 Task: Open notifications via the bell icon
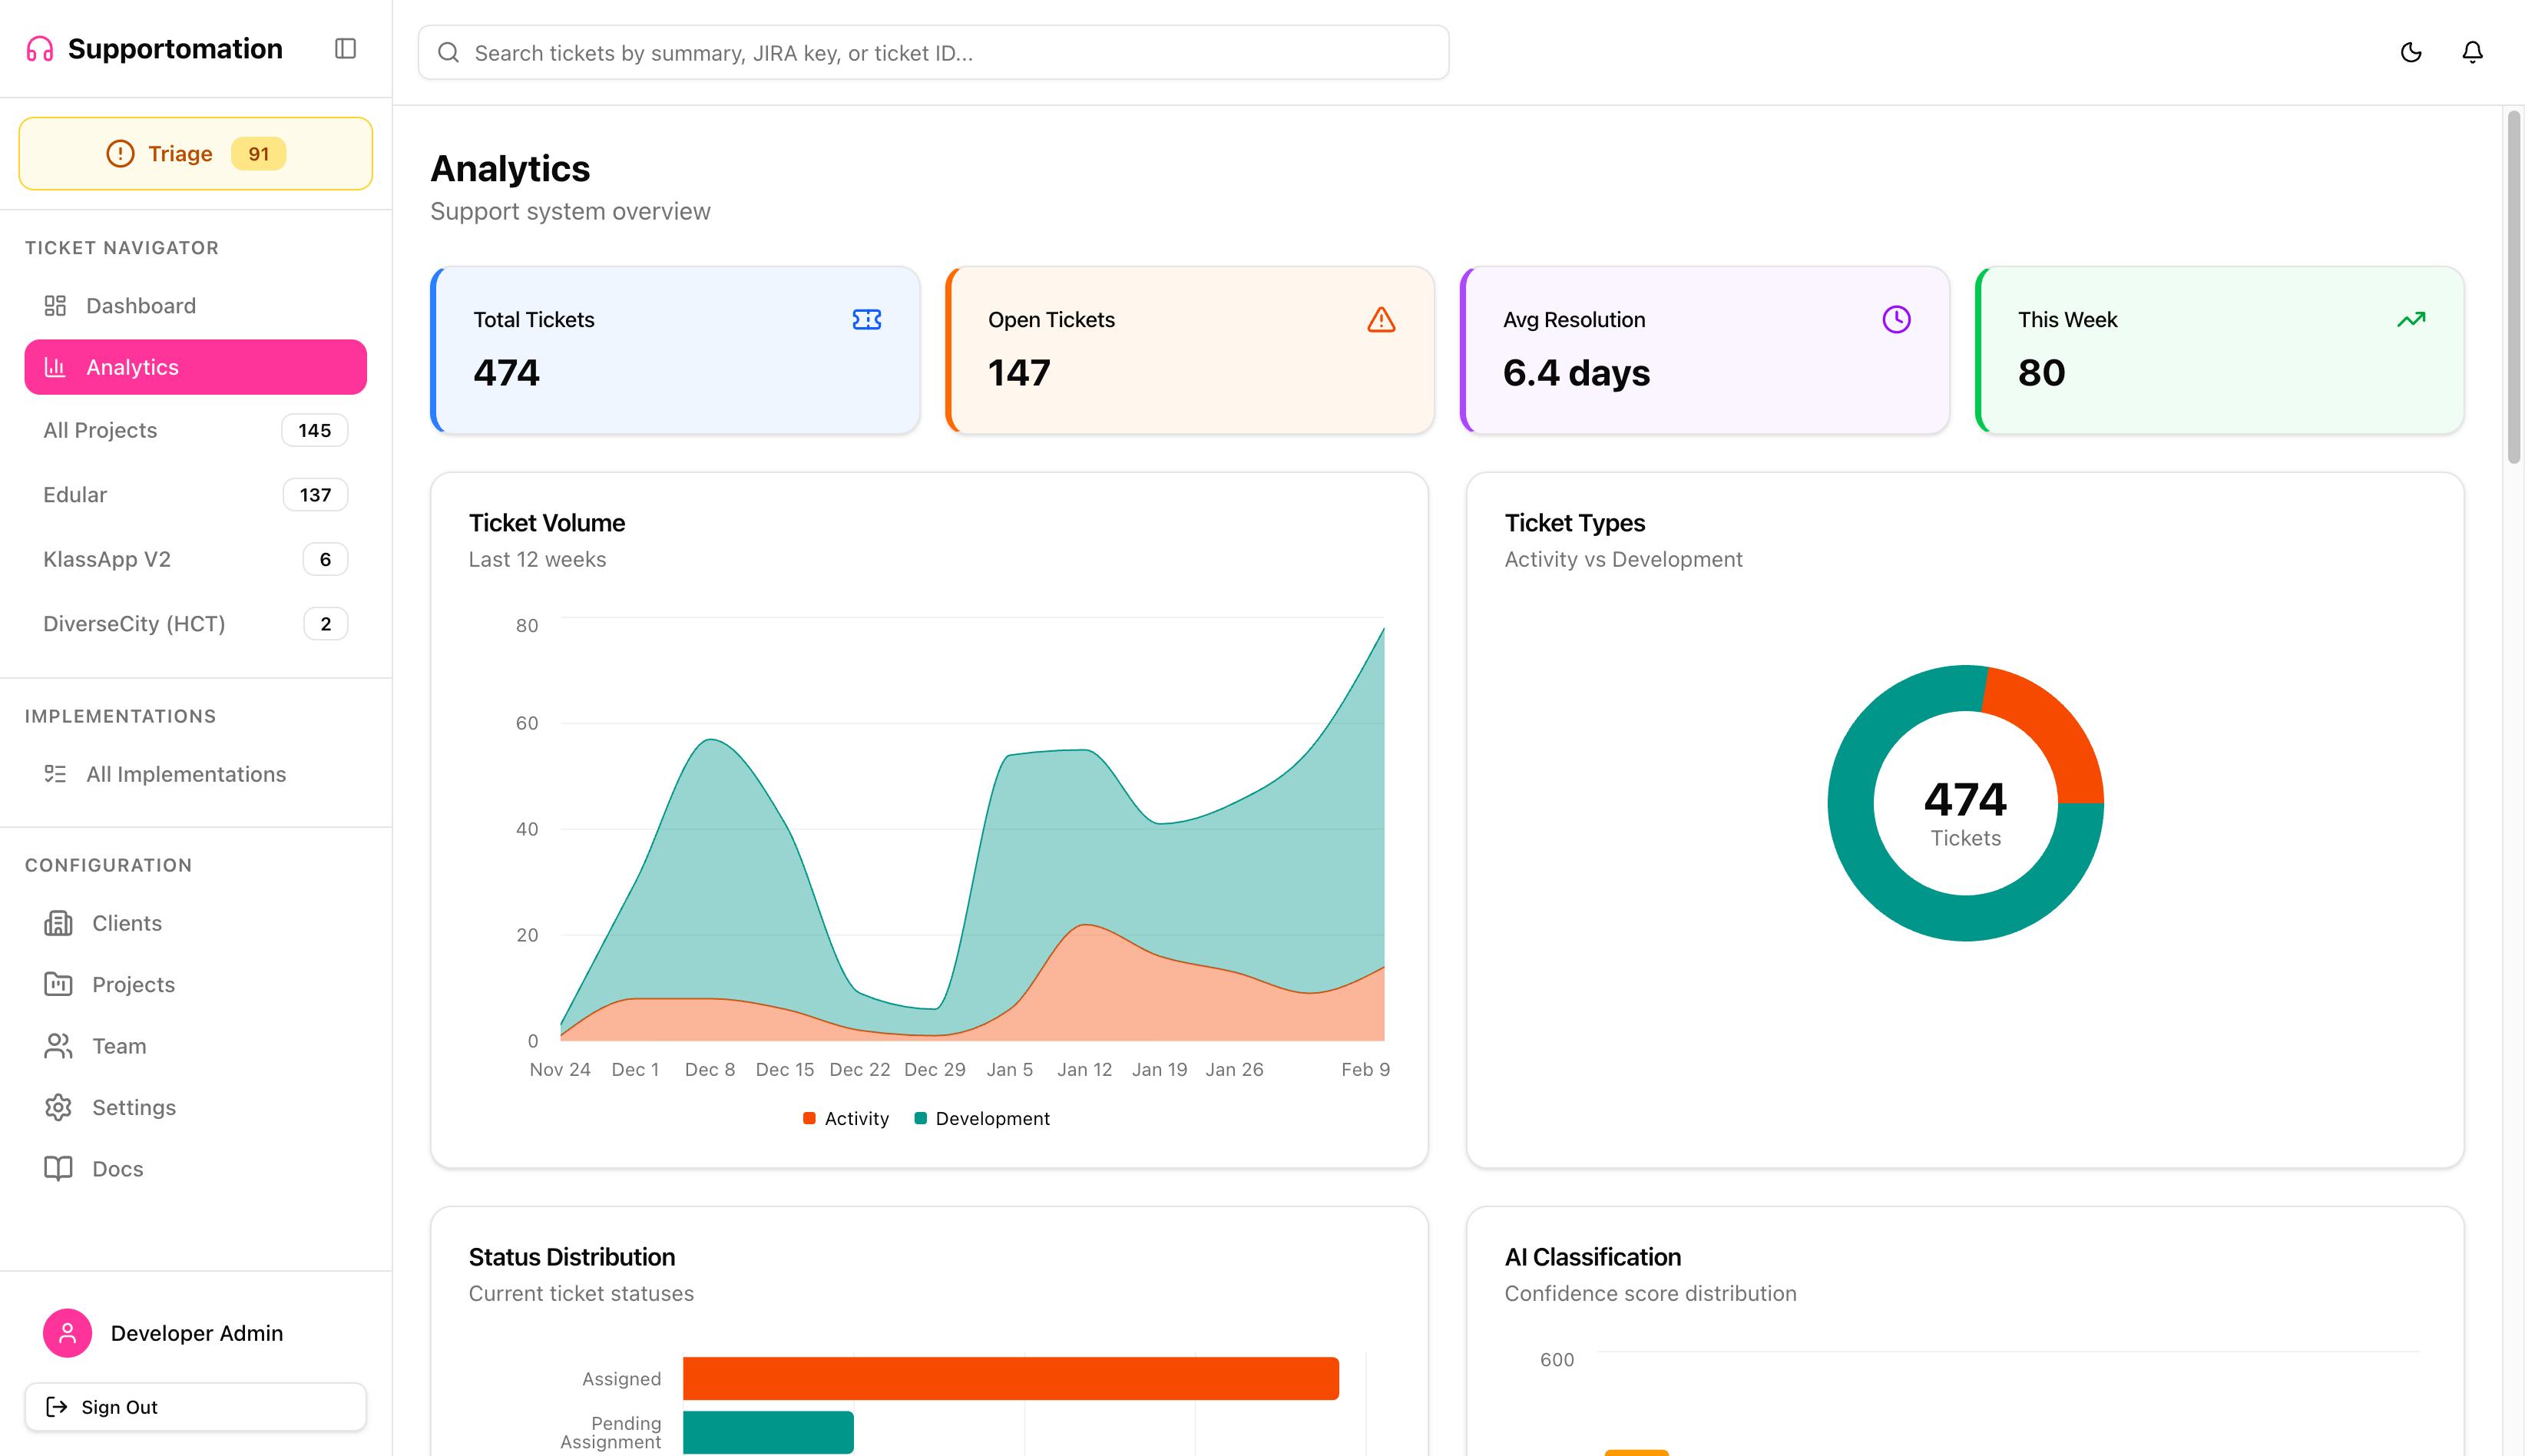click(2472, 52)
